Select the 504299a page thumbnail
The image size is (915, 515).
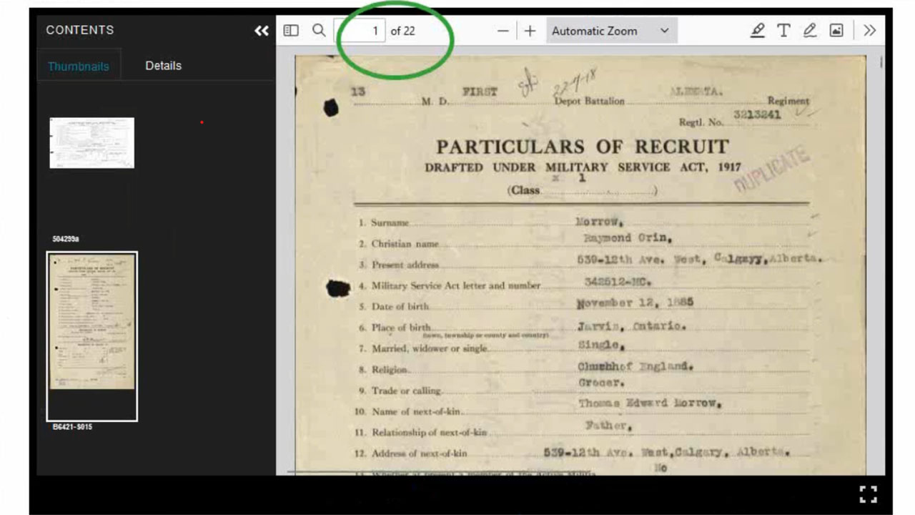tap(91, 142)
